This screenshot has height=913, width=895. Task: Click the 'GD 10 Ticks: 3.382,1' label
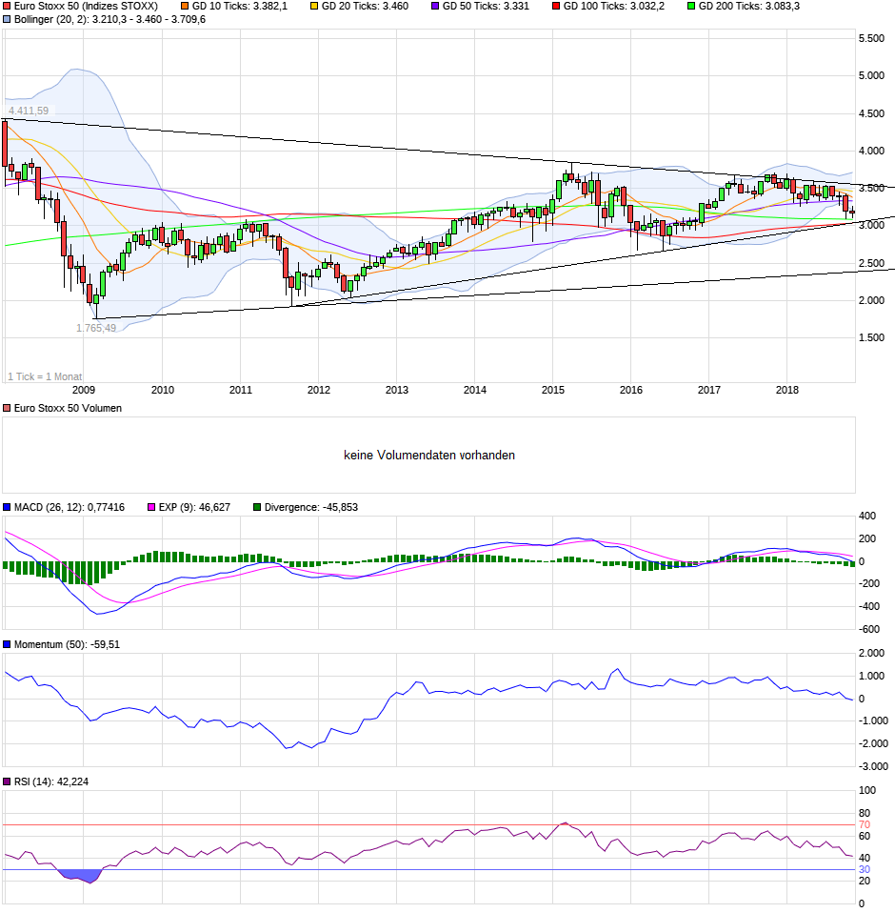(240, 7)
